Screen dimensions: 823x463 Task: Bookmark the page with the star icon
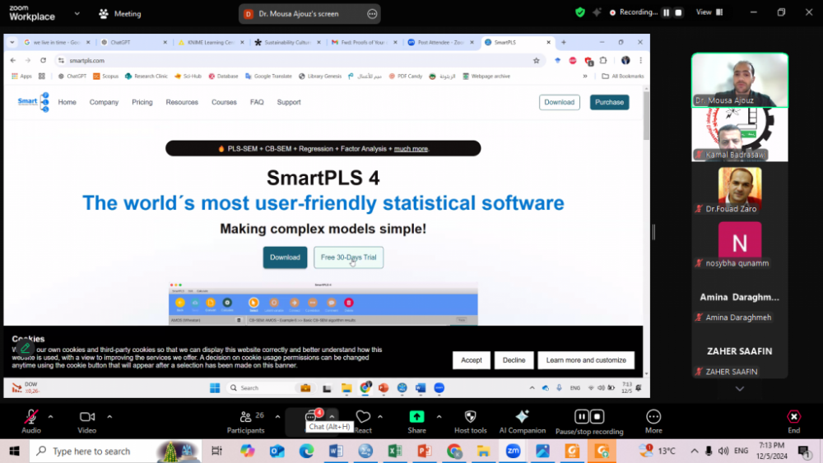tap(536, 60)
